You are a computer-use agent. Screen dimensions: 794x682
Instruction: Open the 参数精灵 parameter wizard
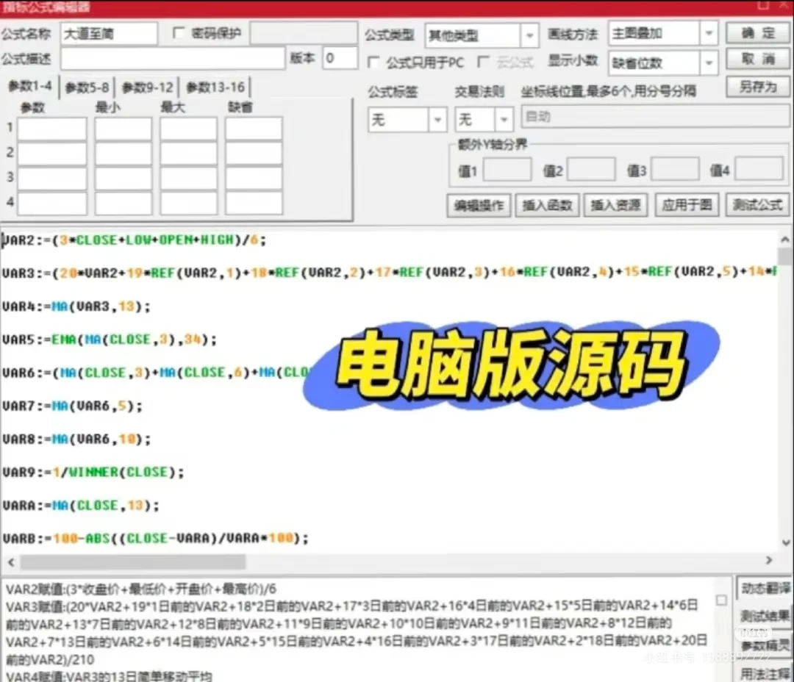coord(765,645)
